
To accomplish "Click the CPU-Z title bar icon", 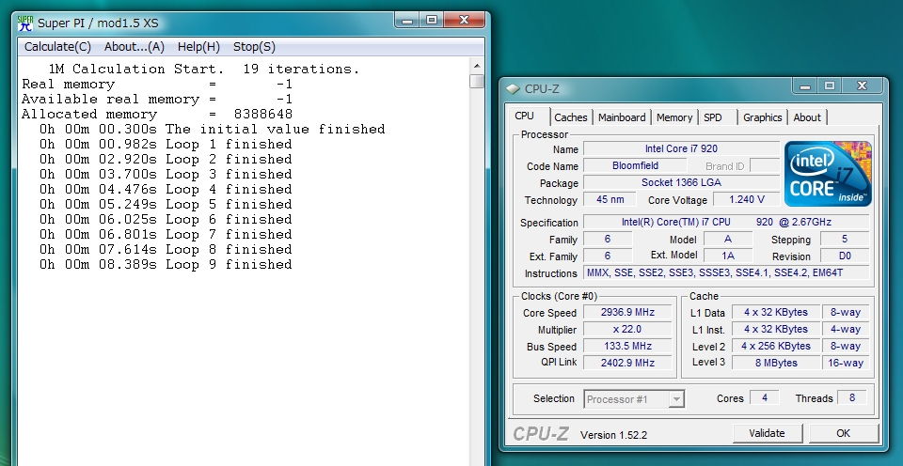I will click(x=513, y=89).
